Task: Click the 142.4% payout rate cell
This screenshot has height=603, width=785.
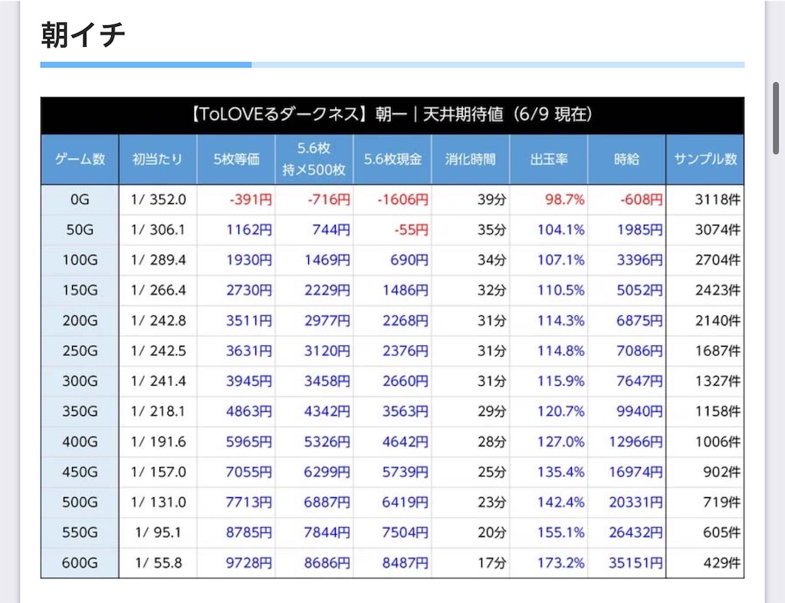Action: pos(548,502)
